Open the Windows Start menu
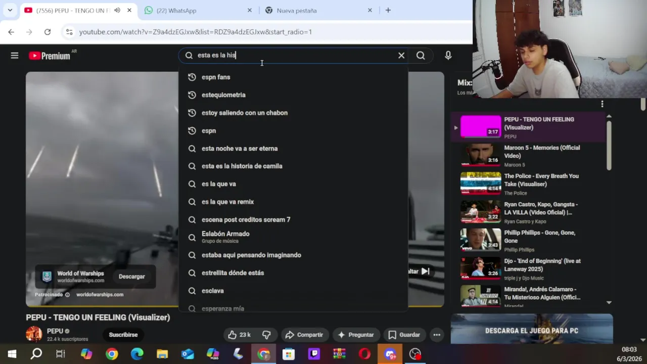The height and width of the screenshot is (364, 647). pos(12,354)
